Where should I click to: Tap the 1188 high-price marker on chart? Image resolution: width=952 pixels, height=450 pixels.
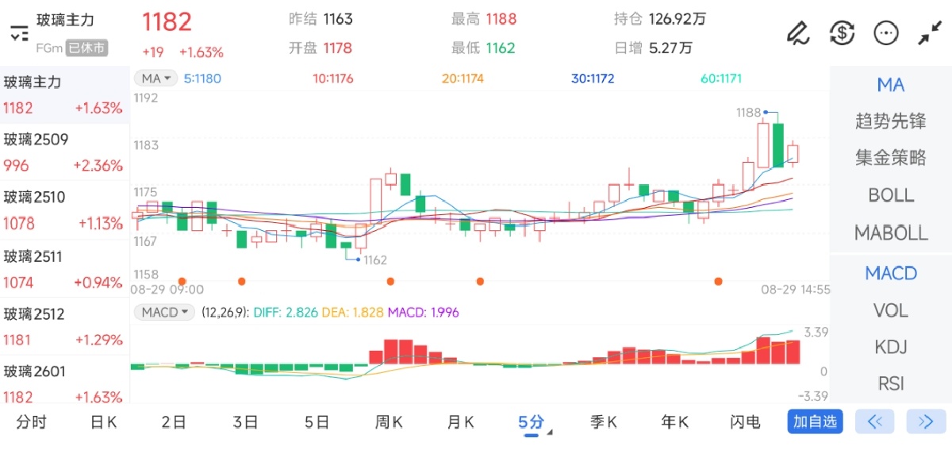pyautogui.click(x=748, y=113)
